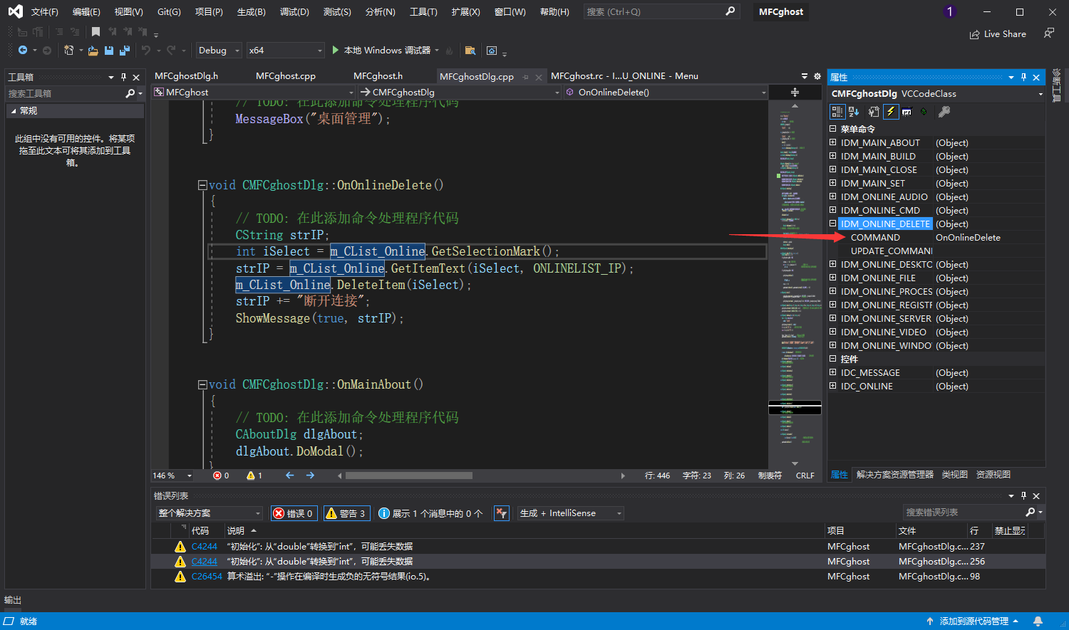Screen dimensions: 1069x630
Task: Open property pages wrench icon
Action: click(x=944, y=112)
